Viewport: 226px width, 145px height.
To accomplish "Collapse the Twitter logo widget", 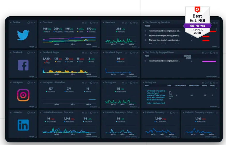I will coord(11,23).
